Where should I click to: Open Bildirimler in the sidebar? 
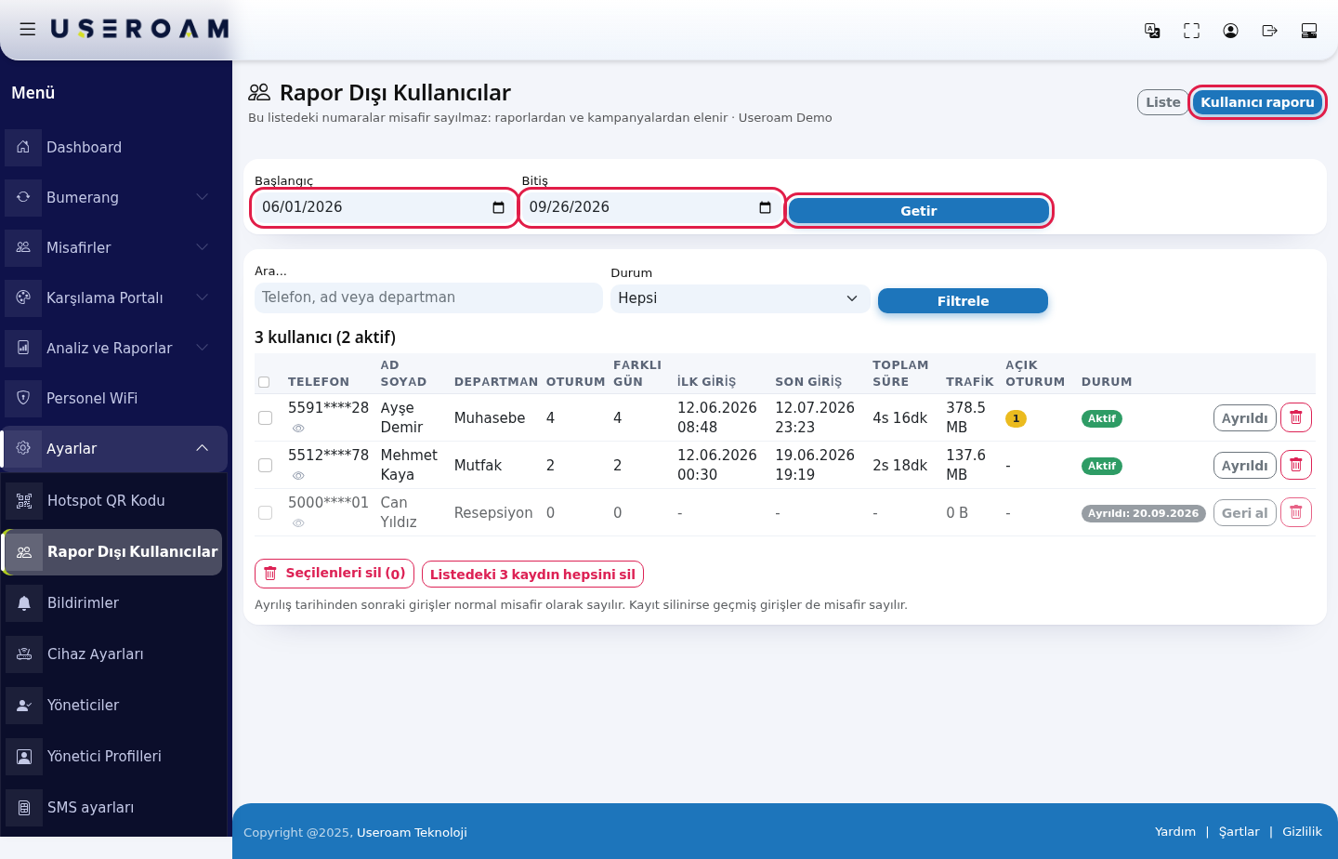pos(111,603)
